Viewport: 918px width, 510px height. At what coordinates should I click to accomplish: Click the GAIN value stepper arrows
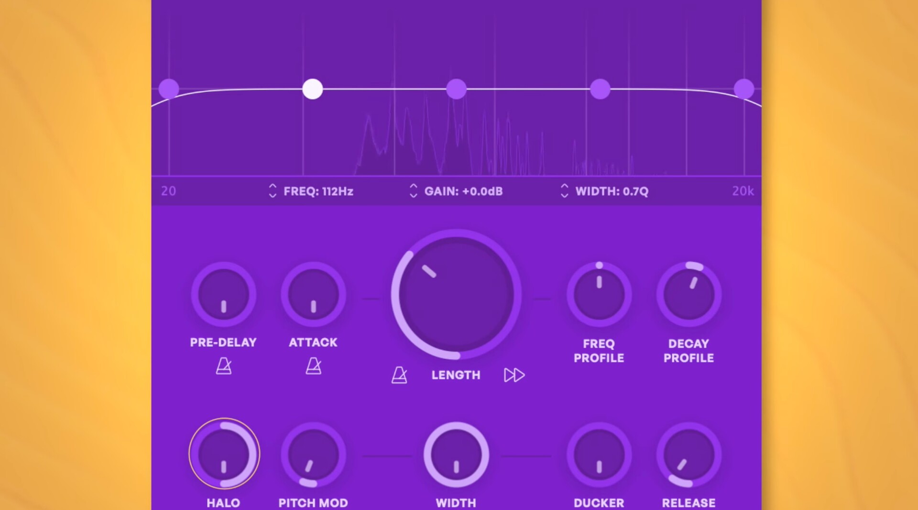pyautogui.click(x=414, y=191)
